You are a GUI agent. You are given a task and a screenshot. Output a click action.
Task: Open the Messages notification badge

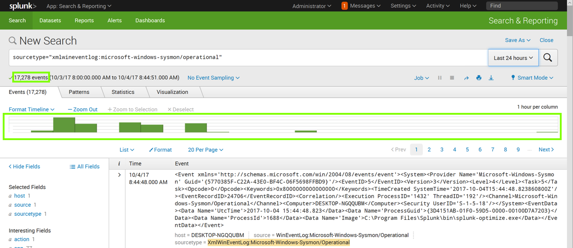coord(344,6)
